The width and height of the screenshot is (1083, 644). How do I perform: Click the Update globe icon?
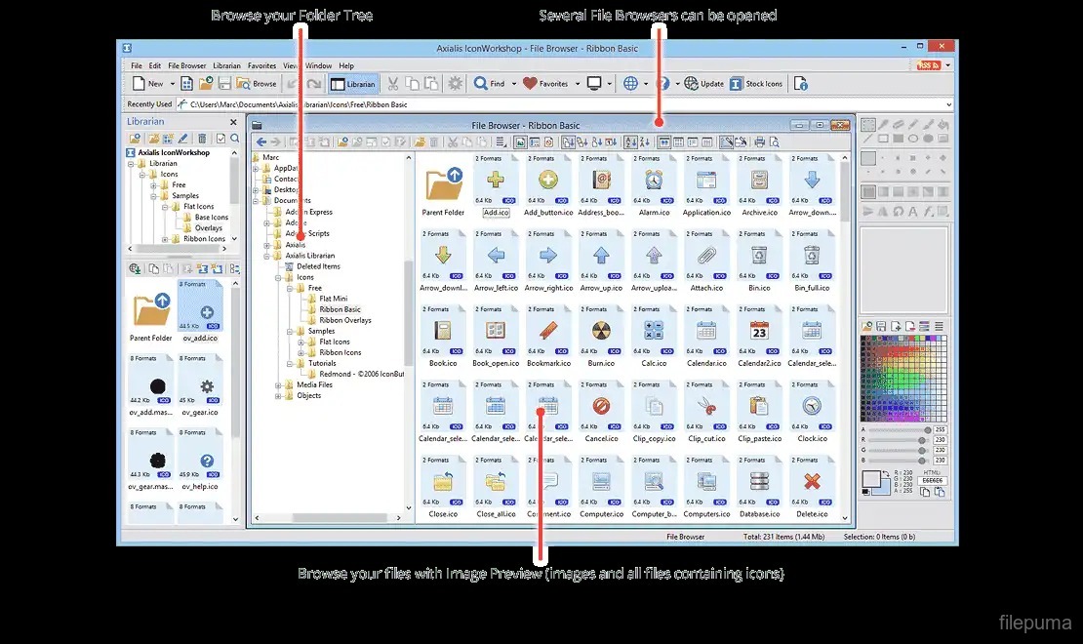691,84
